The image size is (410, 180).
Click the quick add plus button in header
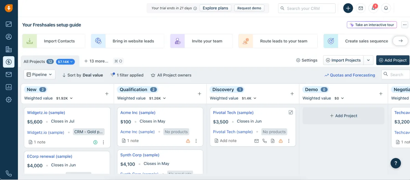click(348, 8)
